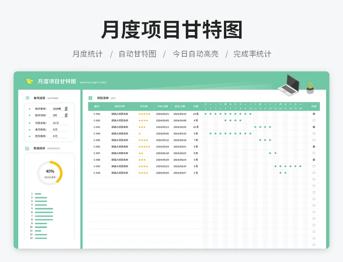Image resolution: width=343 pixels, height=262 pixels.
Task: Check the 完成 checkbox for C-007
Action: [x=314, y=153]
